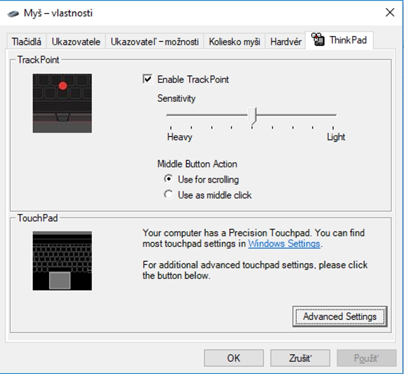This screenshot has height=374, width=404.
Task: Confirm with the OK button
Action: click(x=233, y=358)
